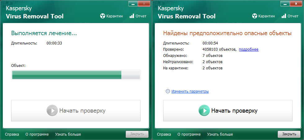Click the Отчет bar-chart icon in right window
304x140 pixels.
(284, 16)
